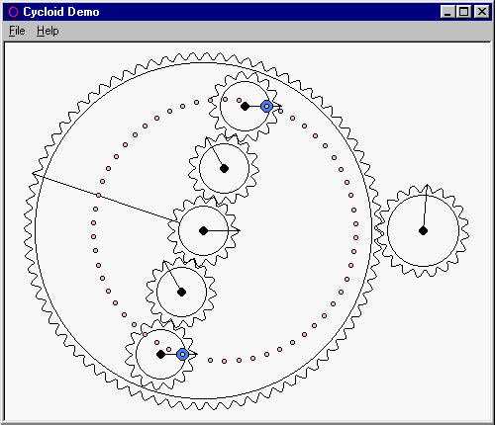Click the blue marker on the top gear

tap(266, 107)
